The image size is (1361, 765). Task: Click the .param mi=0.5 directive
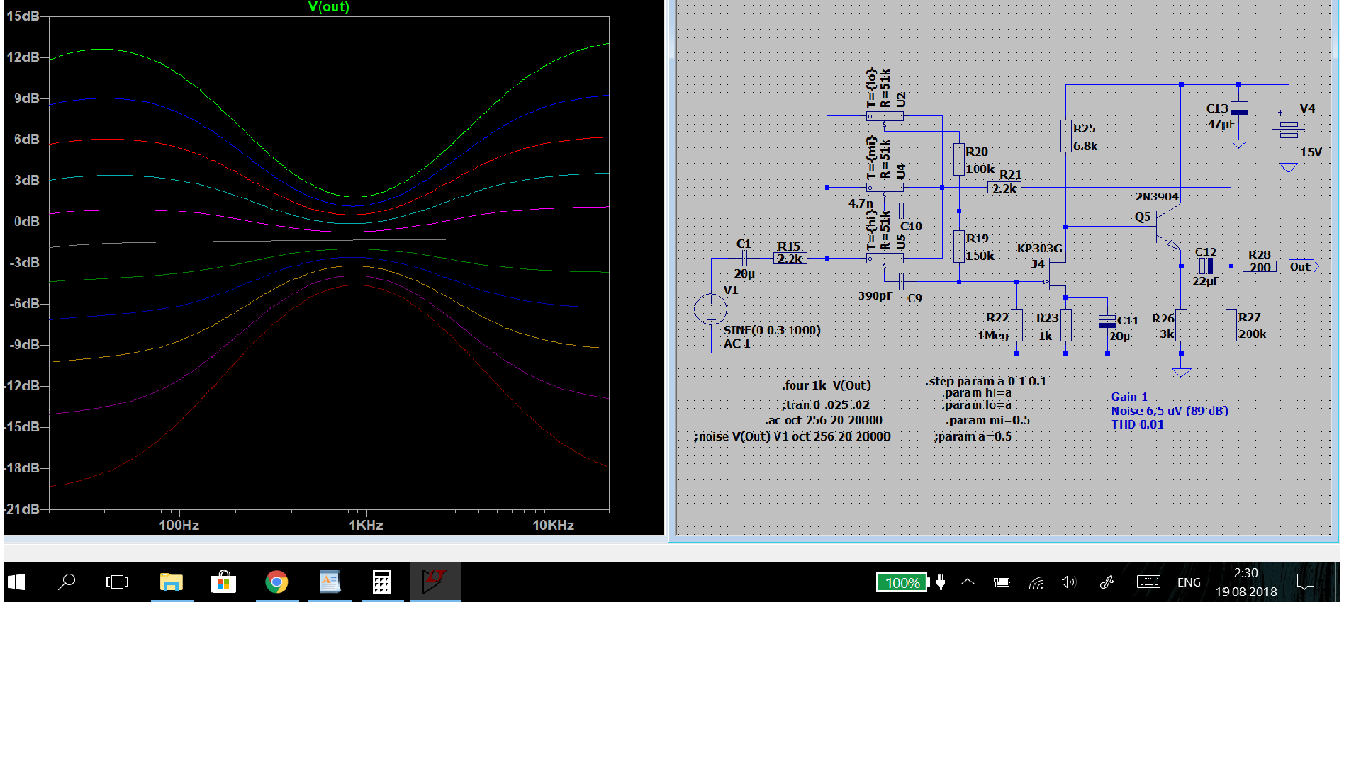tap(987, 421)
